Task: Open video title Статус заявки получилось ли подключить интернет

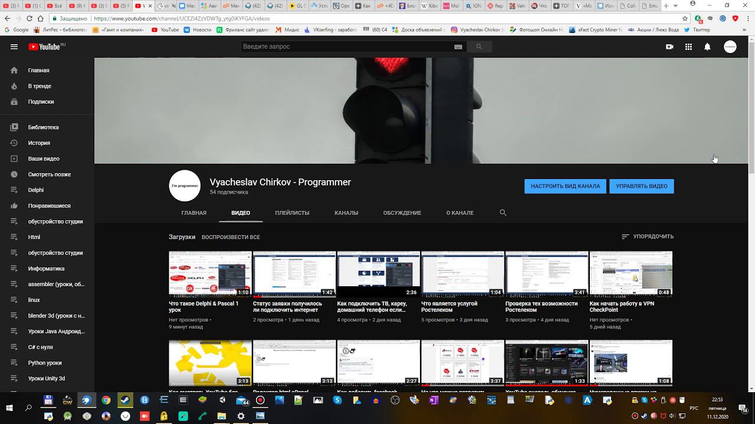Action: (x=288, y=307)
